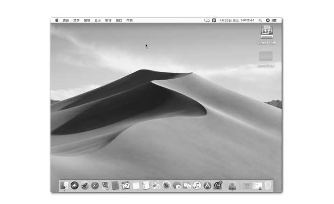
Task: Click the date and time 下午11:44
Action: pos(237,20)
